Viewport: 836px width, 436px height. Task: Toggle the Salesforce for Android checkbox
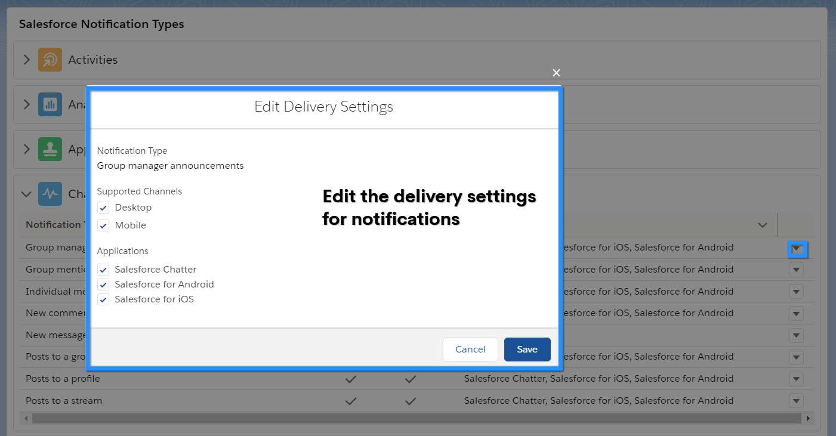pos(104,285)
